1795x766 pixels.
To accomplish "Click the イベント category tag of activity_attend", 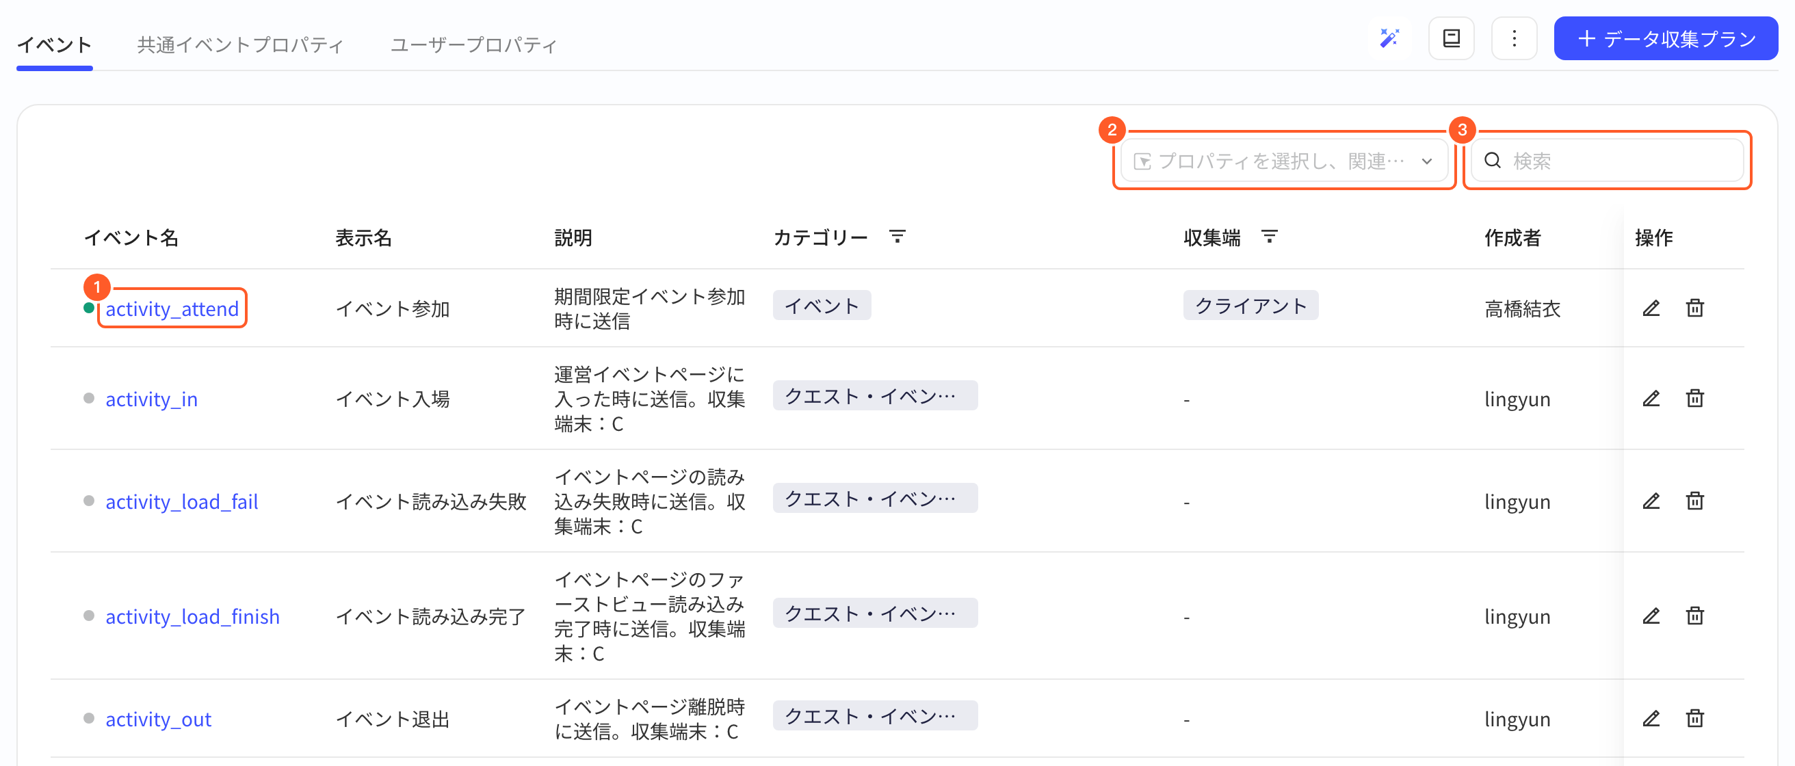I will (x=822, y=305).
